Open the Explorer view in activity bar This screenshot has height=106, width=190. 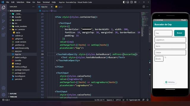click(4, 7)
